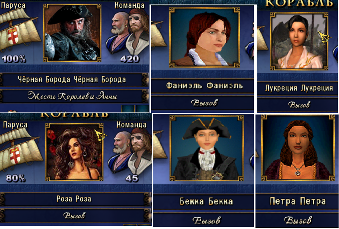Click ship name Месть Королевы Анны

point(73,96)
